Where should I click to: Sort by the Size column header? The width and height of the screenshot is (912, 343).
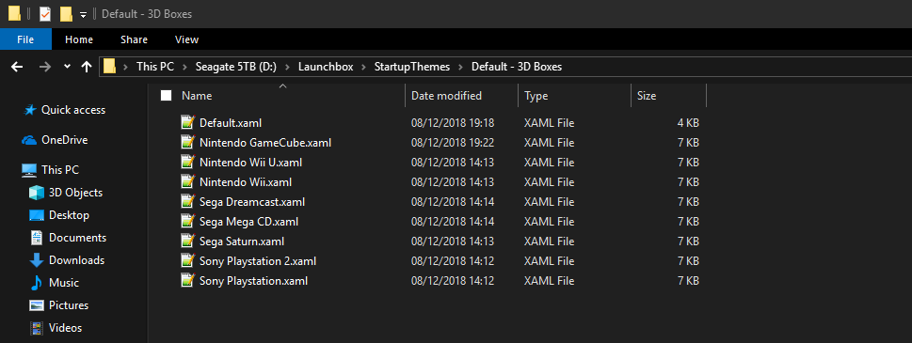tap(647, 96)
